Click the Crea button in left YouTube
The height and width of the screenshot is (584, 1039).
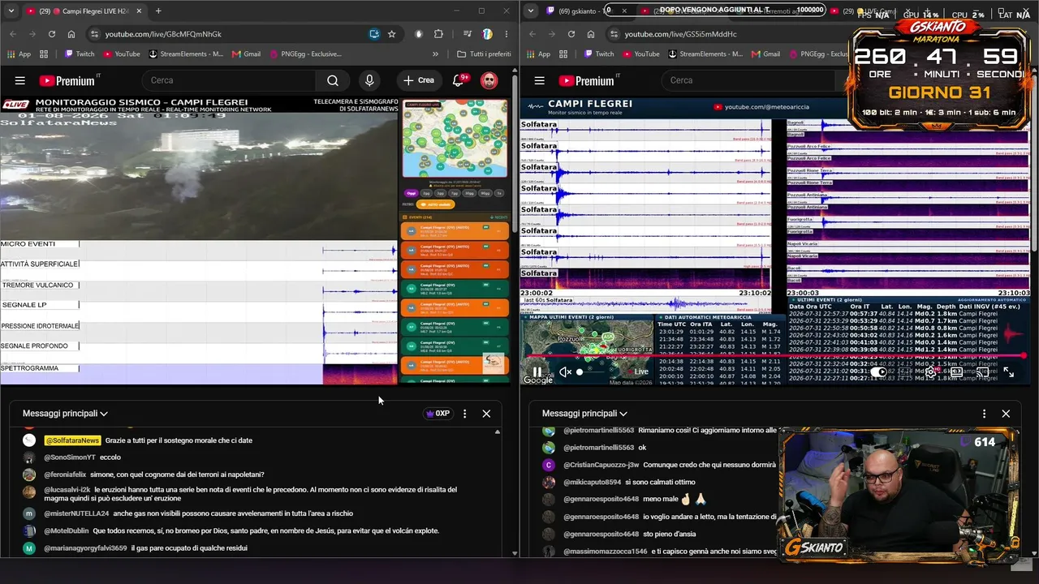418,80
